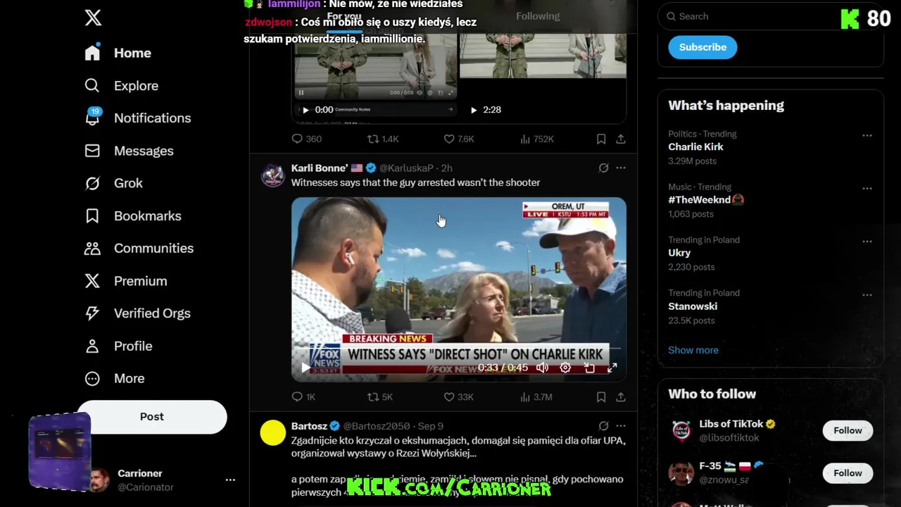This screenshot has width=901, height=507.
Task: Open Bookmarks from sidebar
Action: coord(132,215)
